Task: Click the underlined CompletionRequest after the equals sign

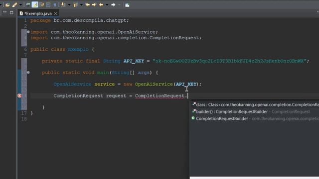Action: (x=159, y=96)
